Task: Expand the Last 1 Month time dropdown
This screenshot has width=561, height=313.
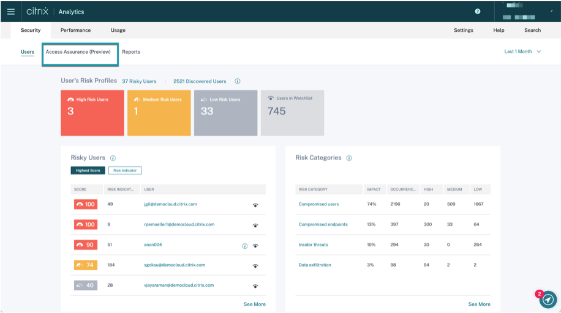Action: (x=522, y=52)
